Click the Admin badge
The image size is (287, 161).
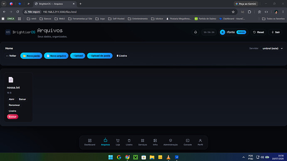click(241, 32)
